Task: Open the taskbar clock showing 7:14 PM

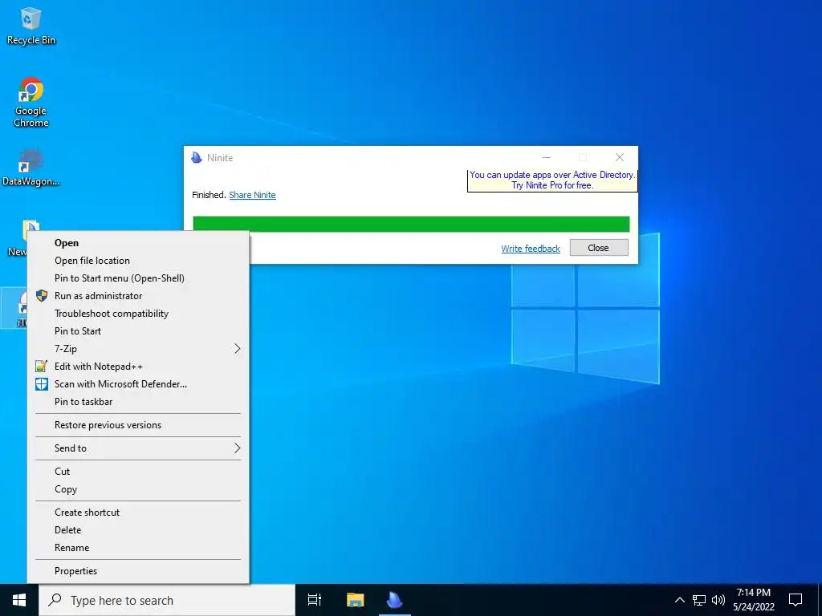Action: [753, 600]
